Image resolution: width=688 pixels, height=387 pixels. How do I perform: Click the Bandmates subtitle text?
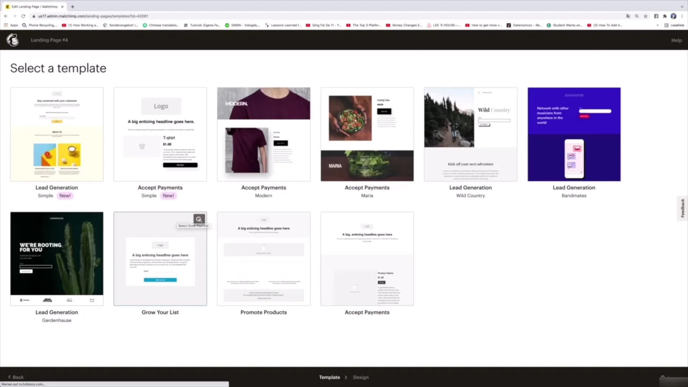(x=574, y=196)
